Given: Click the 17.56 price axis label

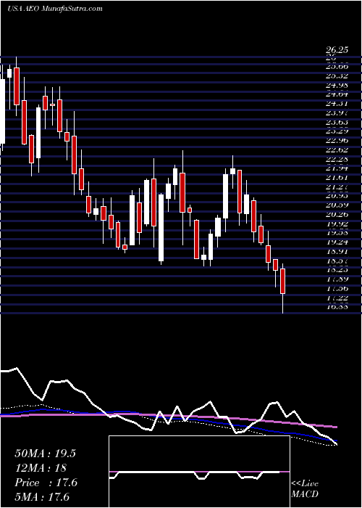Looking at the screenshot, I should pyautogui.click(x=337, y=288).
